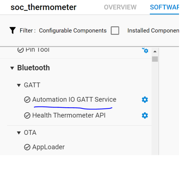Screen dimensions: 182x169
Task: Click the installed checkmark beside Pin Tool
Action: point(21,50)
